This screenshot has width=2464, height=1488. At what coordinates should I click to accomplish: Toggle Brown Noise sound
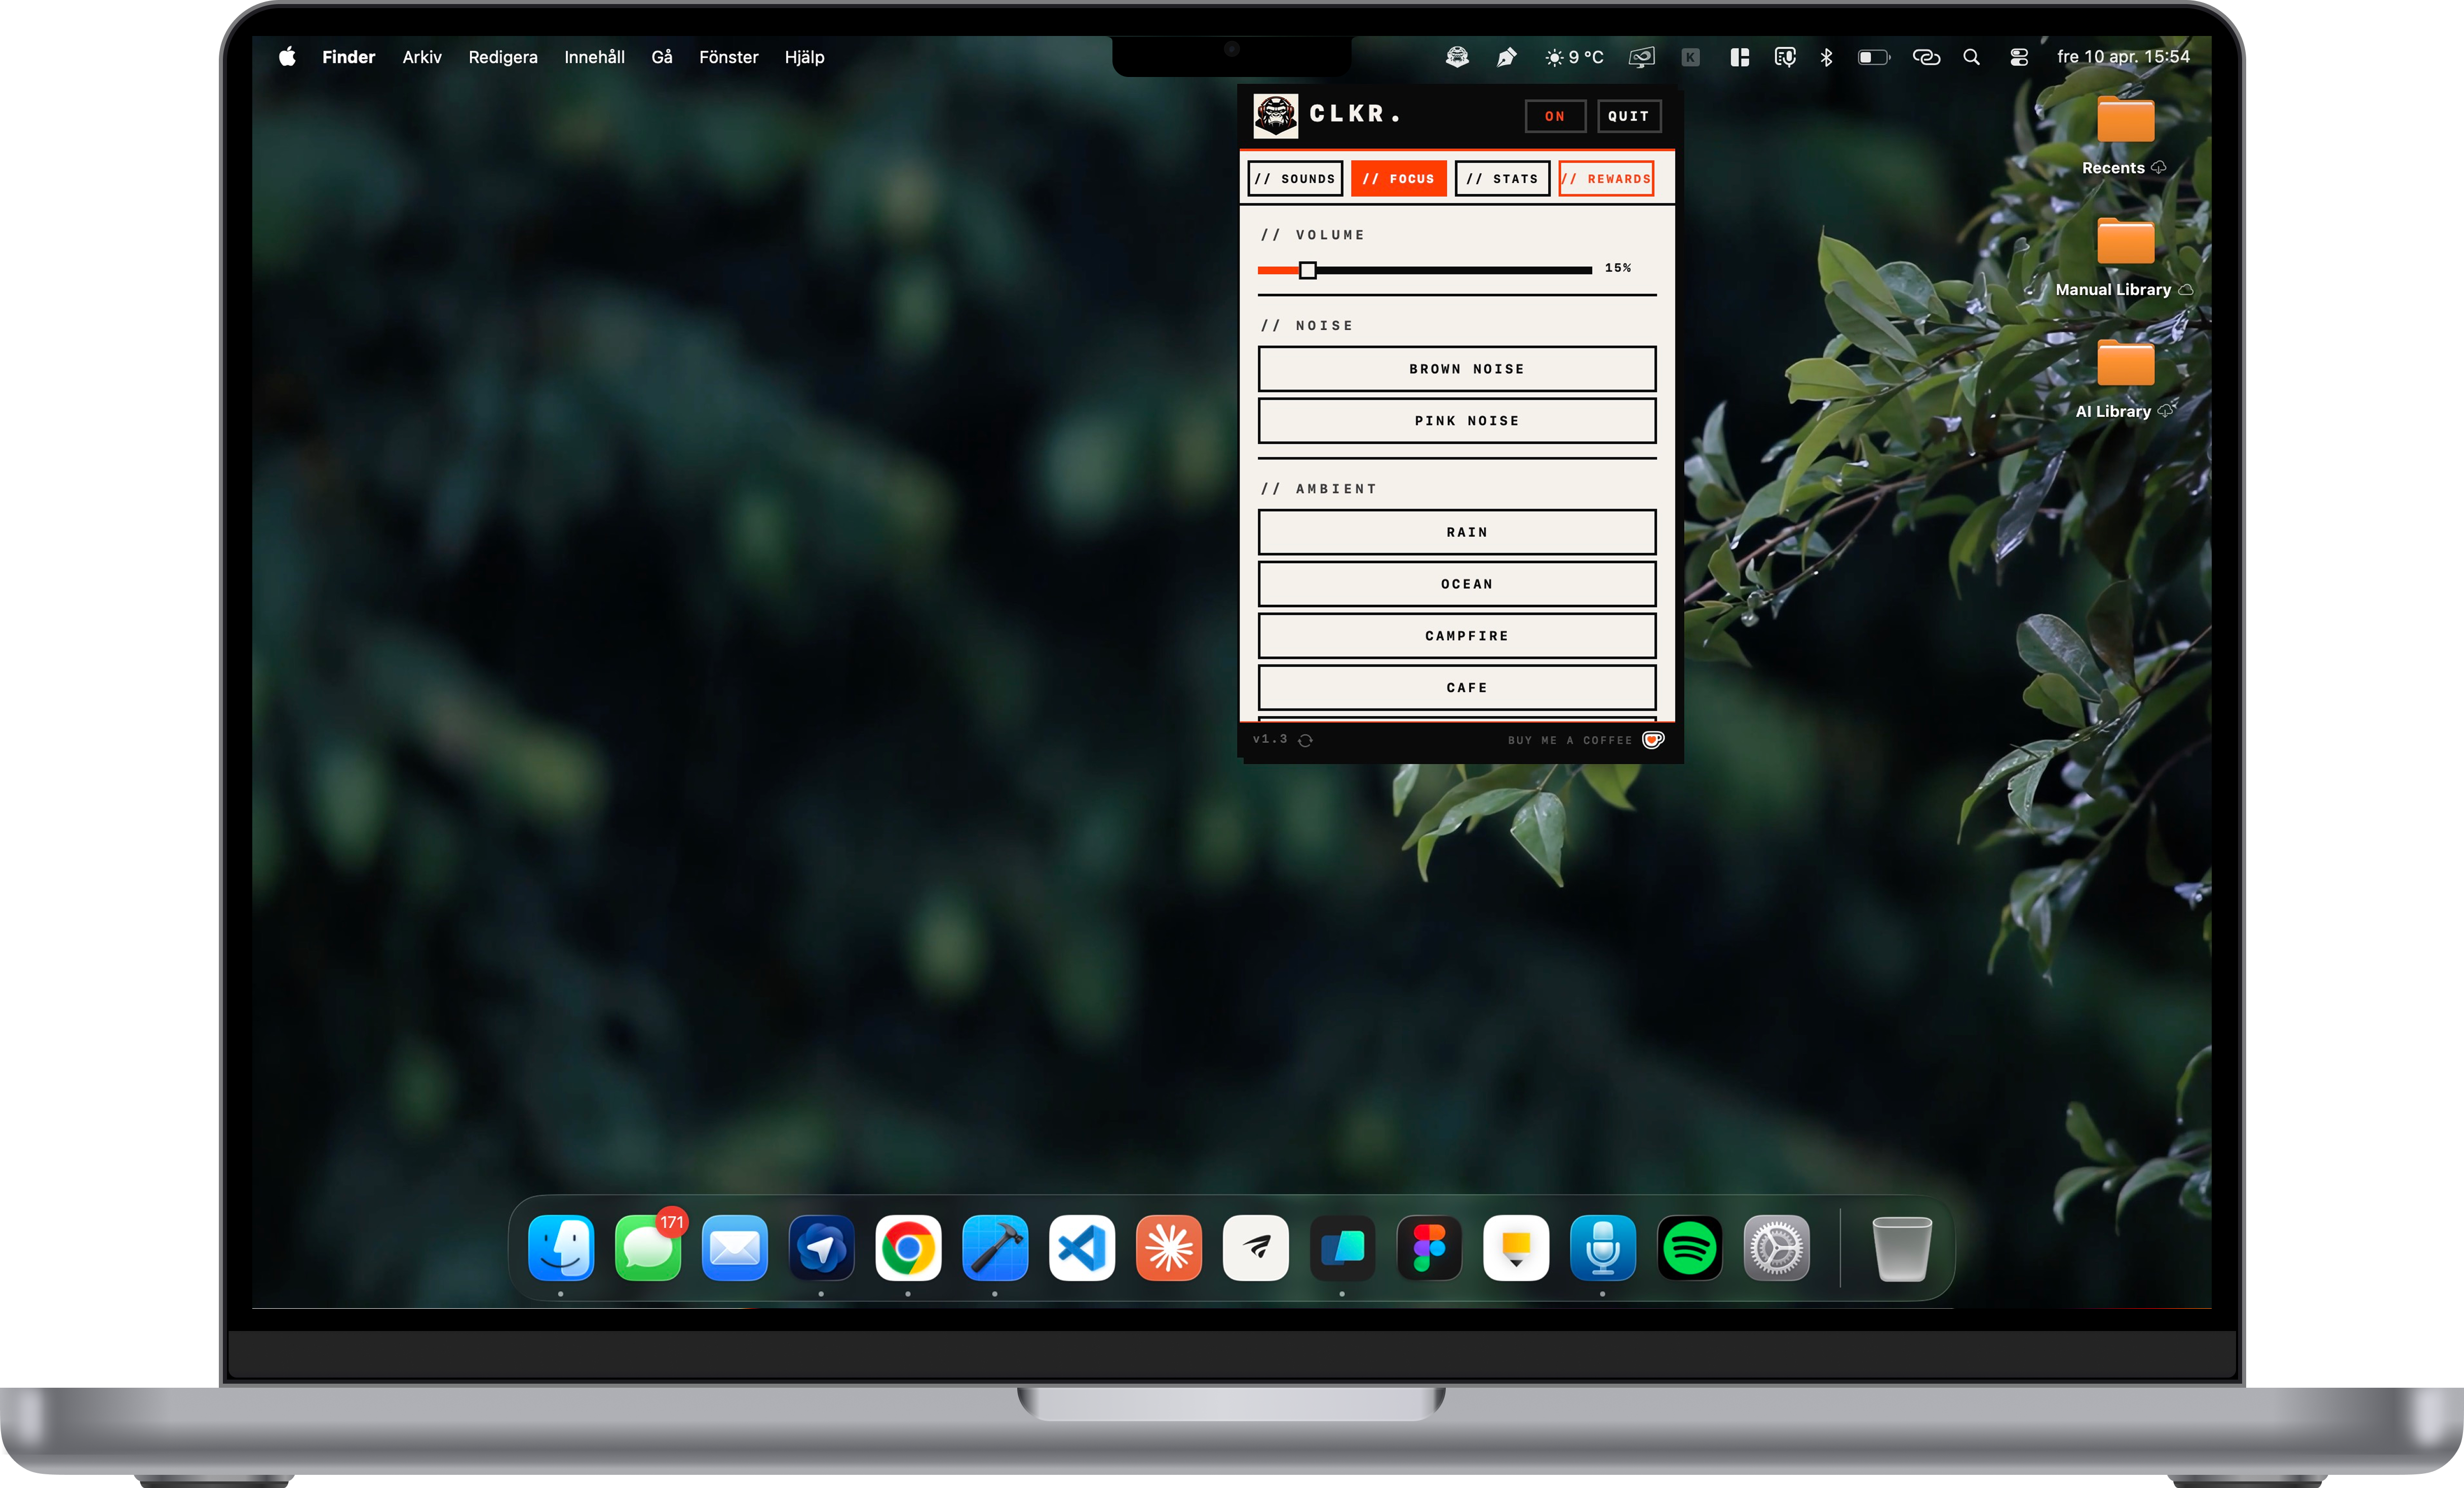(x=1457, y=369)
